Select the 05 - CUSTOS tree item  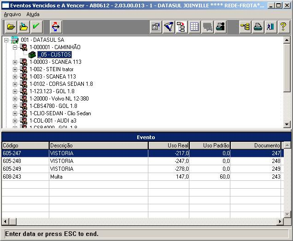pyautogui.click(x=54, y=55)
